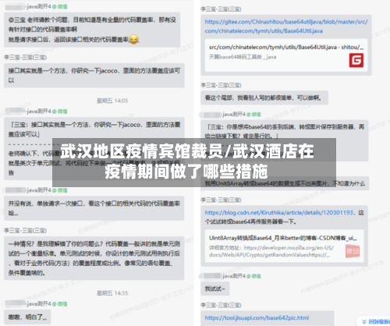This screenshot has height=326, width=390.
Task: Click the 微信 icon above "@三宝 老师请教个问题"
Action: (x=60, y=7)
